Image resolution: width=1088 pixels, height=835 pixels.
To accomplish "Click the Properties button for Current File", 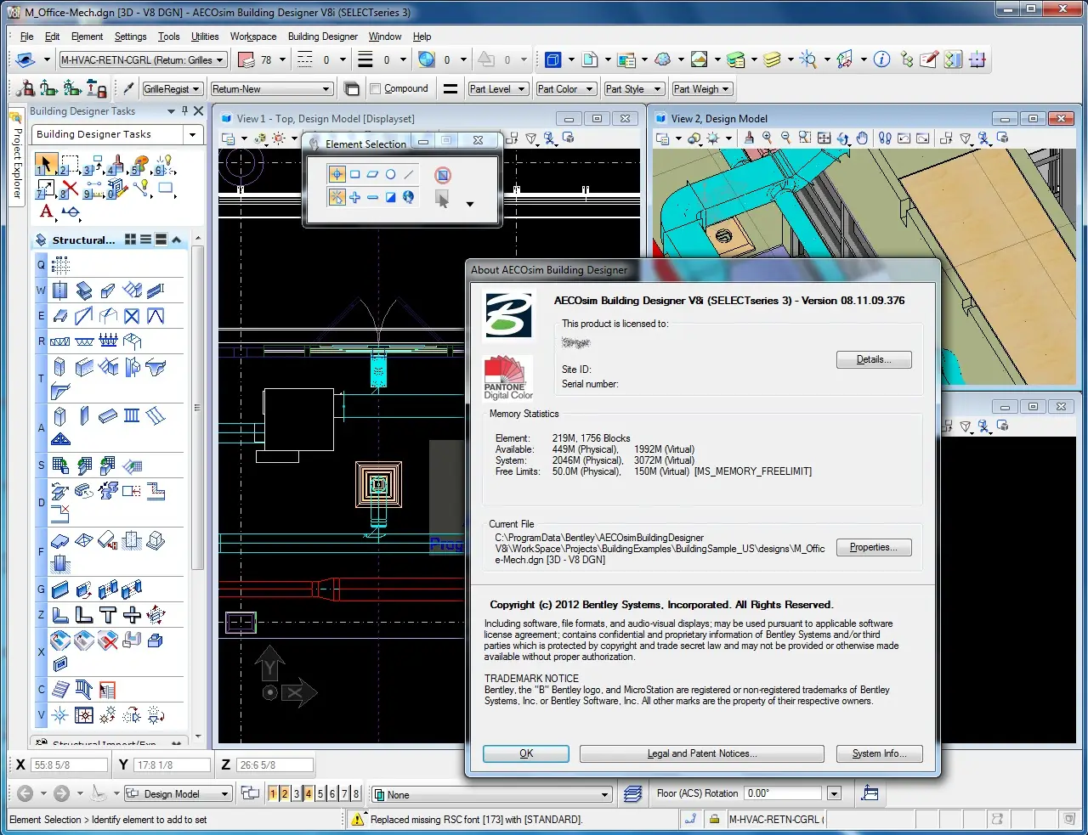I will pyautogui.click(x=874, y=547).
